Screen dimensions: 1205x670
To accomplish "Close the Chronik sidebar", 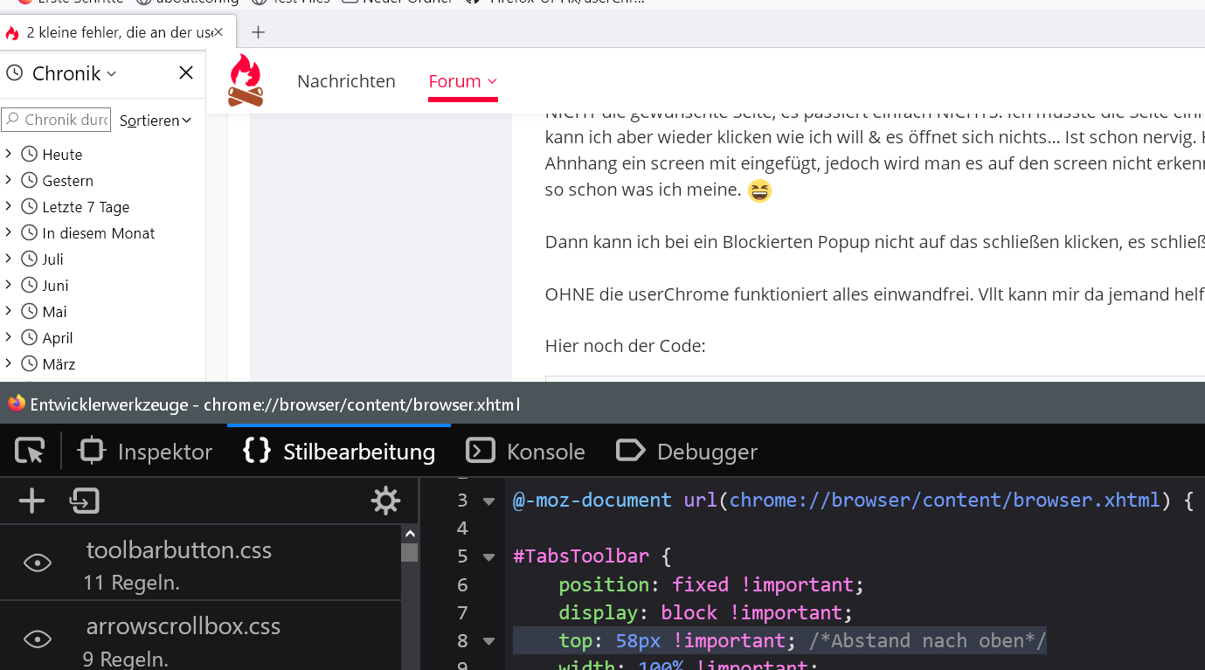I will coord(186,73).
